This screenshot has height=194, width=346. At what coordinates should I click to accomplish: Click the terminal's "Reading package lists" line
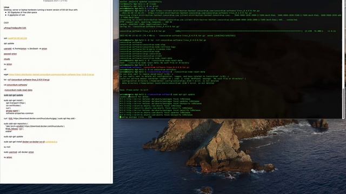click(136, 117)
